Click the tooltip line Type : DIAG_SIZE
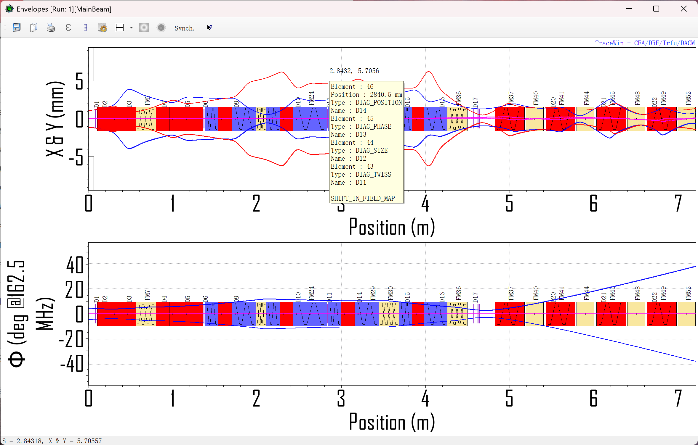 (359, 150)
